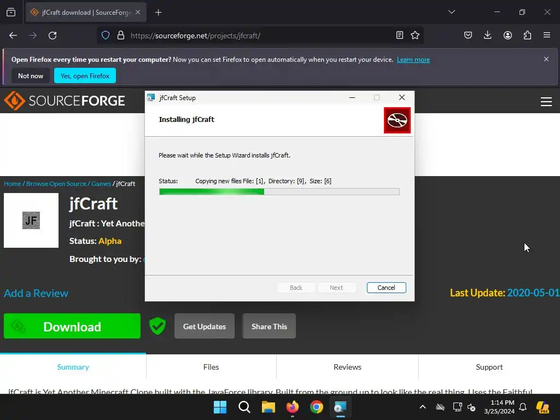Toggle reader view icon in address bar
The height and width of the screenshot is (420, 560).
coord(400,35)
